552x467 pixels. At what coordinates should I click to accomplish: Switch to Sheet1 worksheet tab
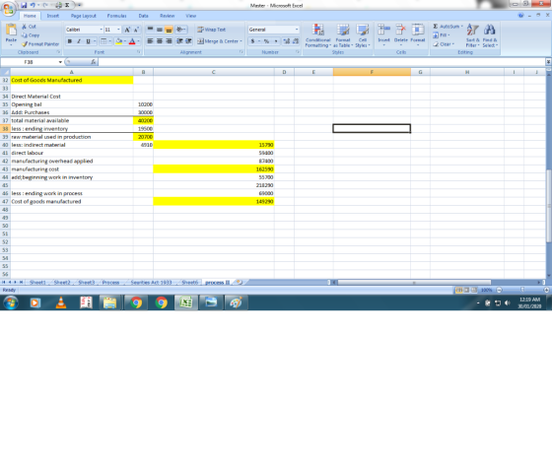tap(37, 282)
